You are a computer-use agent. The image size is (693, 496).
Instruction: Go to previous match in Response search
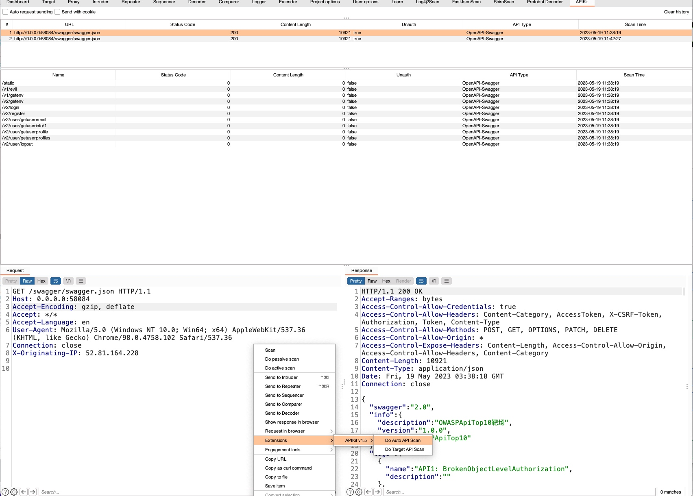click(x=368, y=492)
